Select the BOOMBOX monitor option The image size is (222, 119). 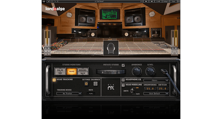(x=83, y=70)
